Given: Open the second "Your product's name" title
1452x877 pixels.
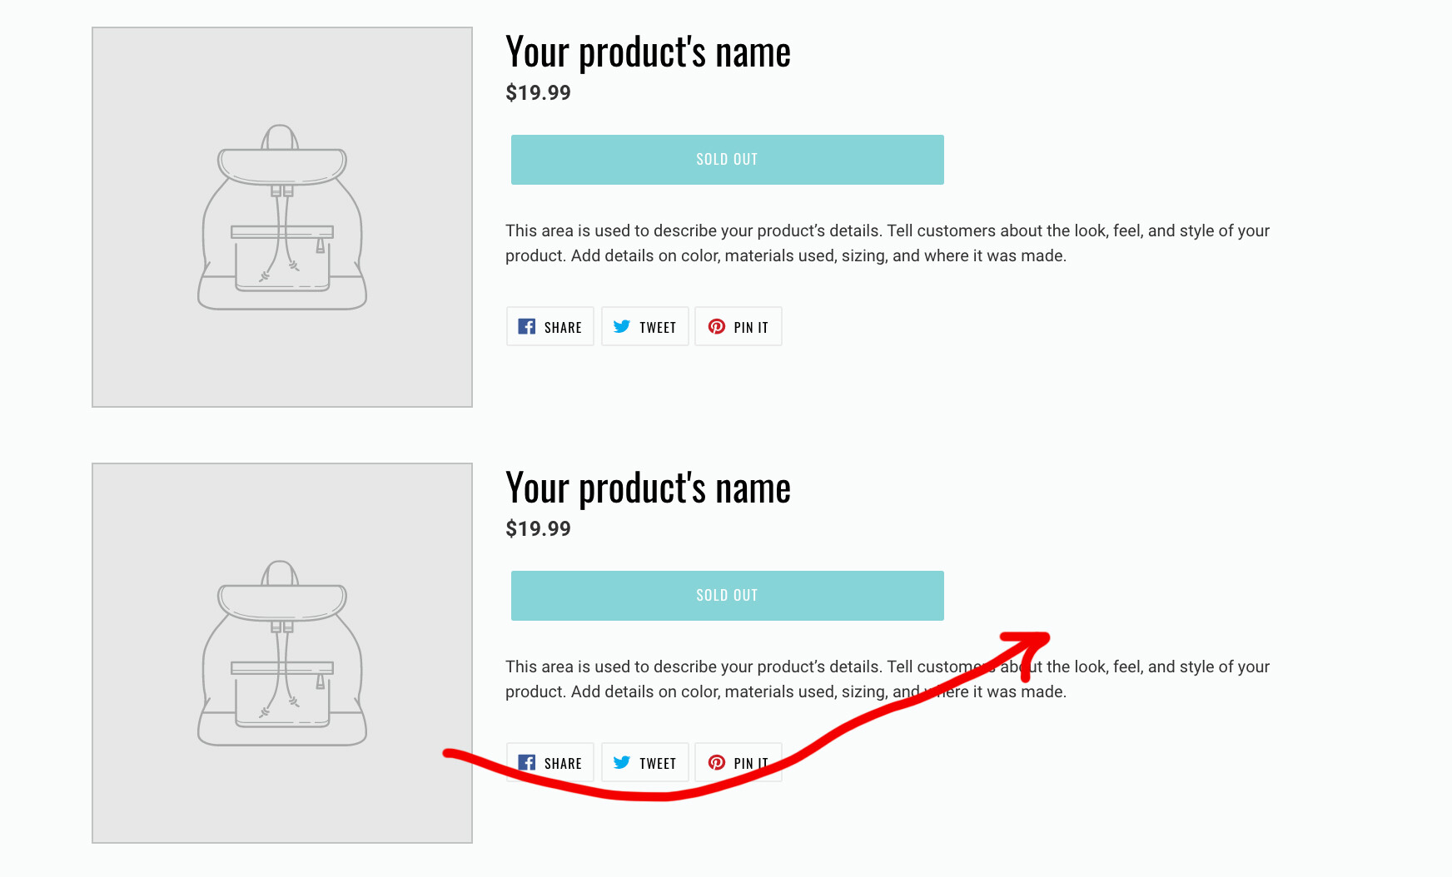Looking at the screenshot, I should pos(648,488).
